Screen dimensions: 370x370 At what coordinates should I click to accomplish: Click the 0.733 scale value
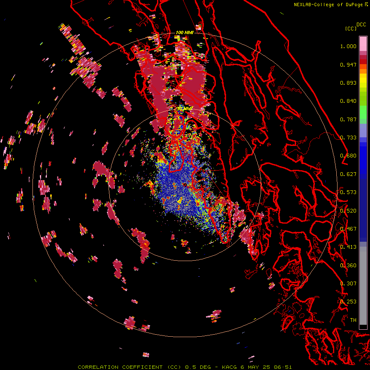coord(348,138)
